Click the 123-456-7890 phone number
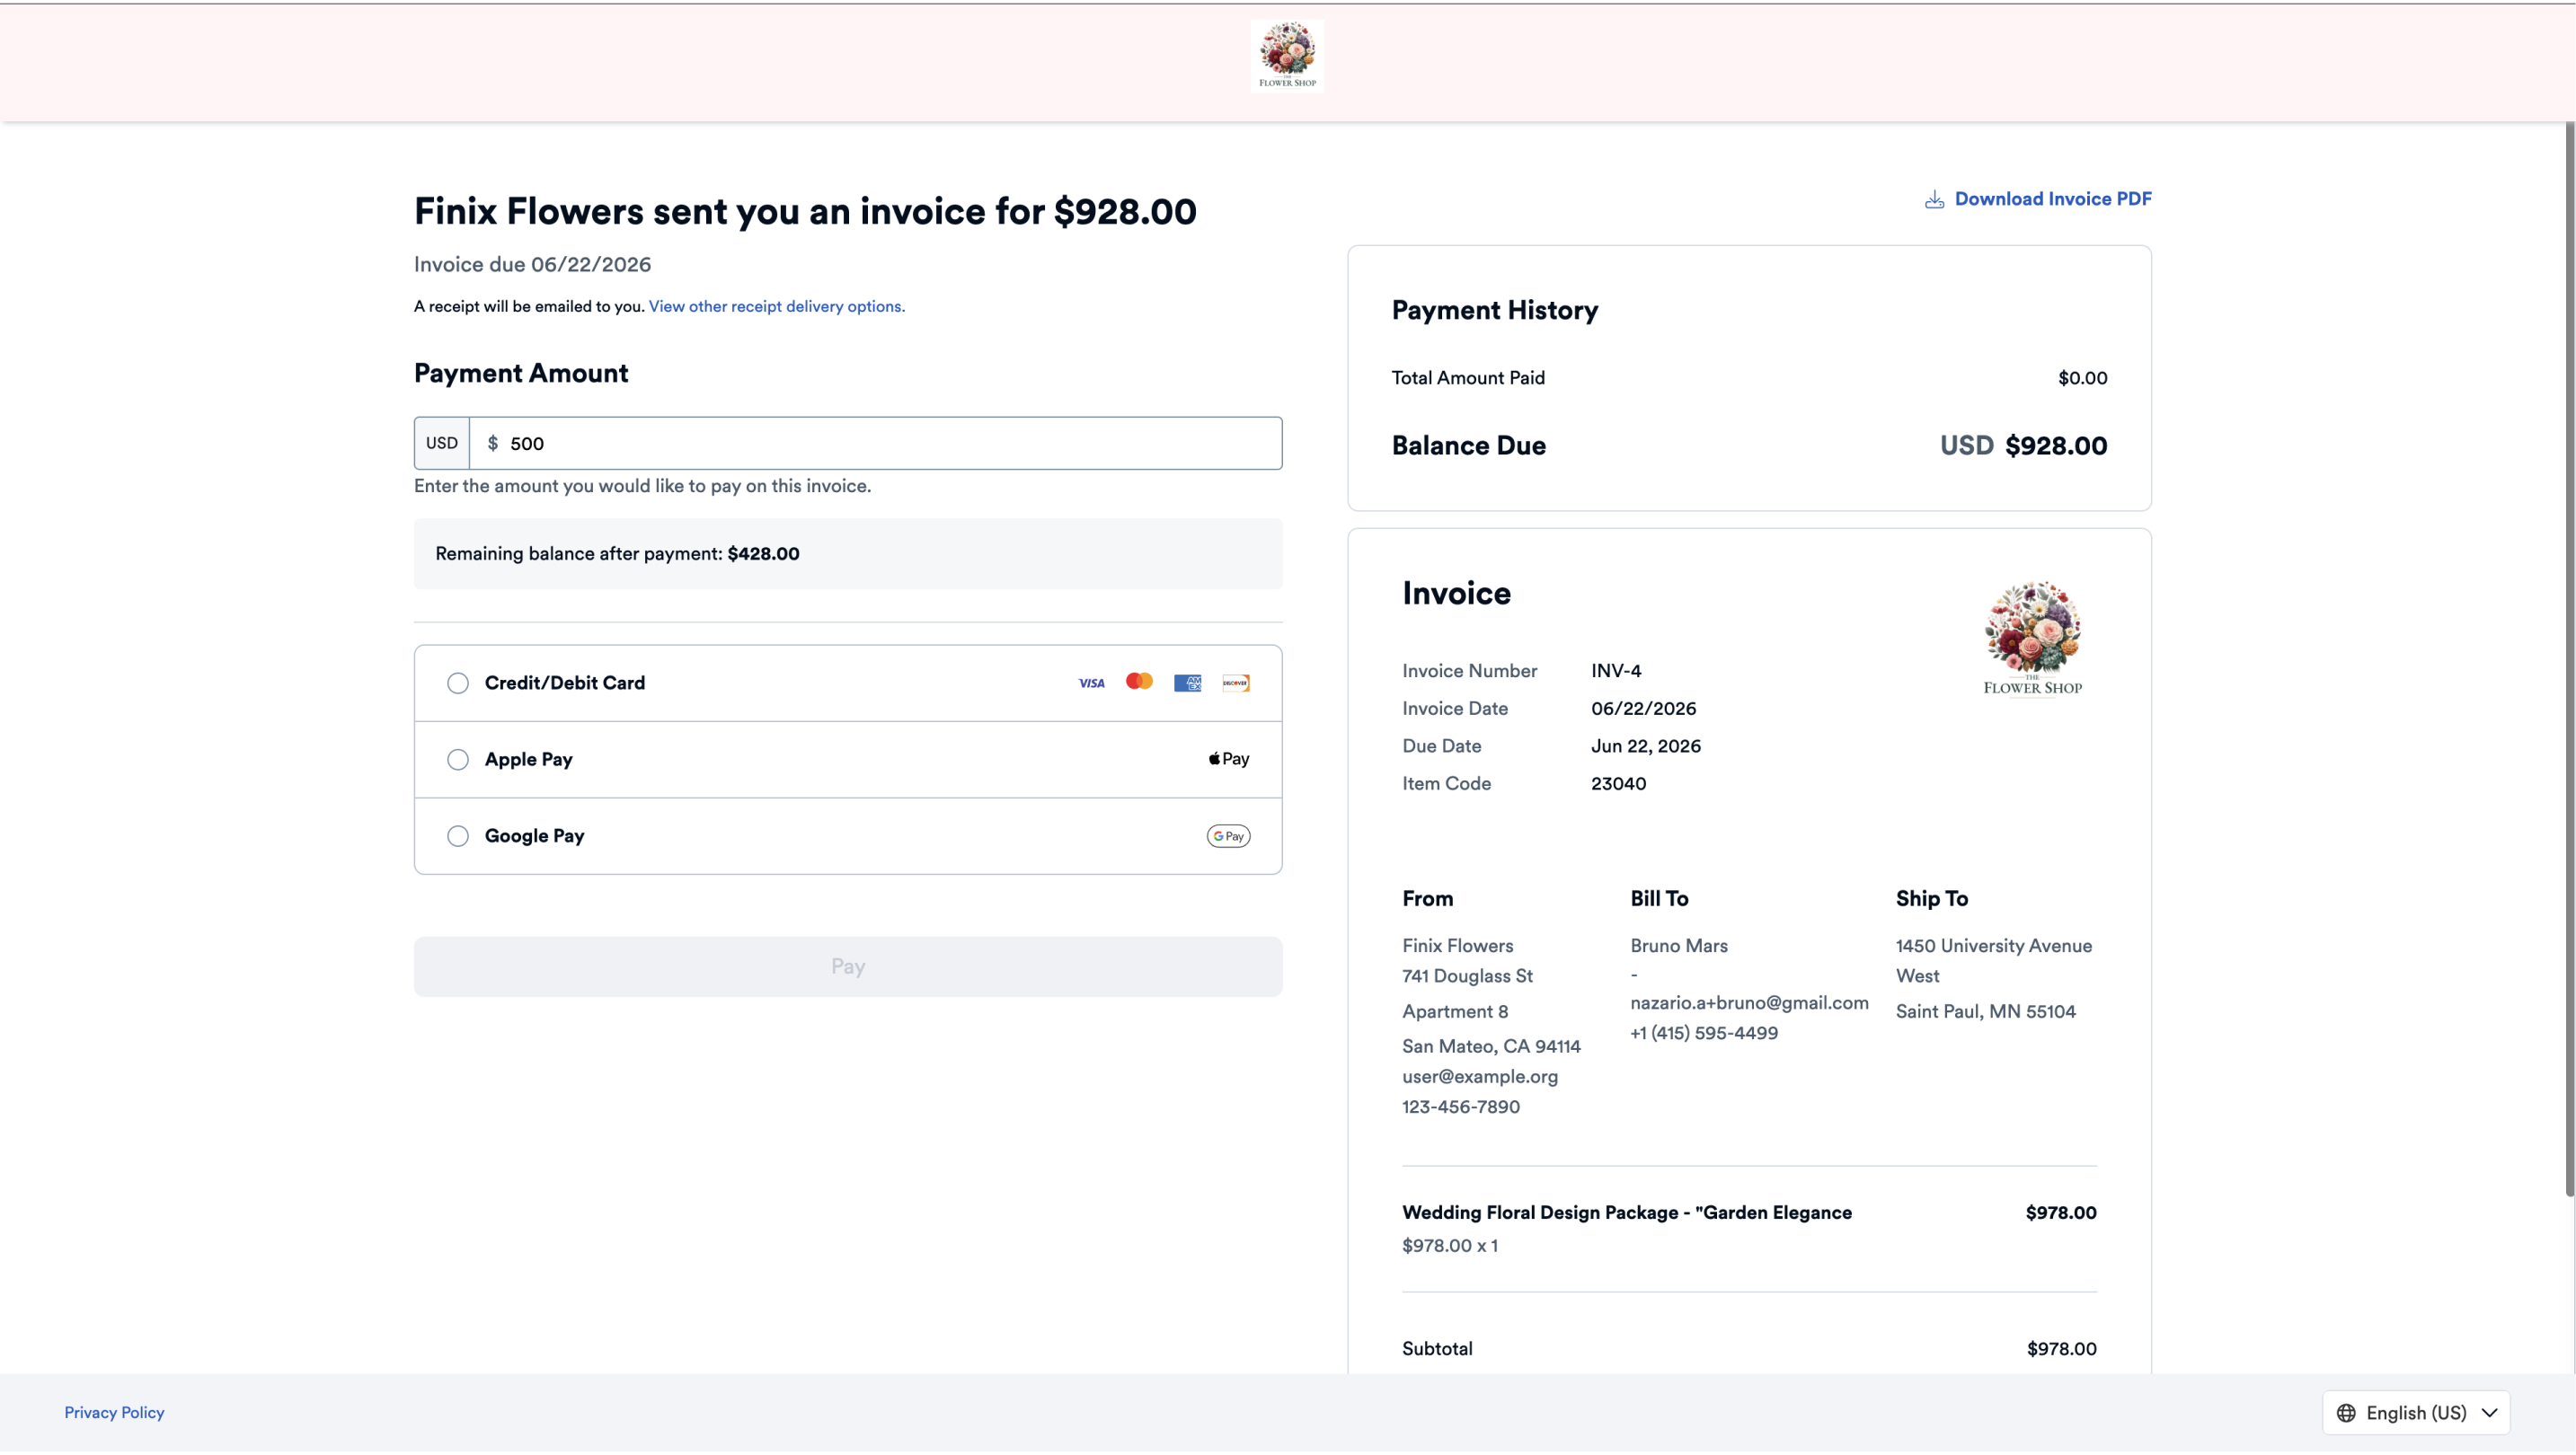This screenshot has width=2576, height=1455. point(1460,1107)
